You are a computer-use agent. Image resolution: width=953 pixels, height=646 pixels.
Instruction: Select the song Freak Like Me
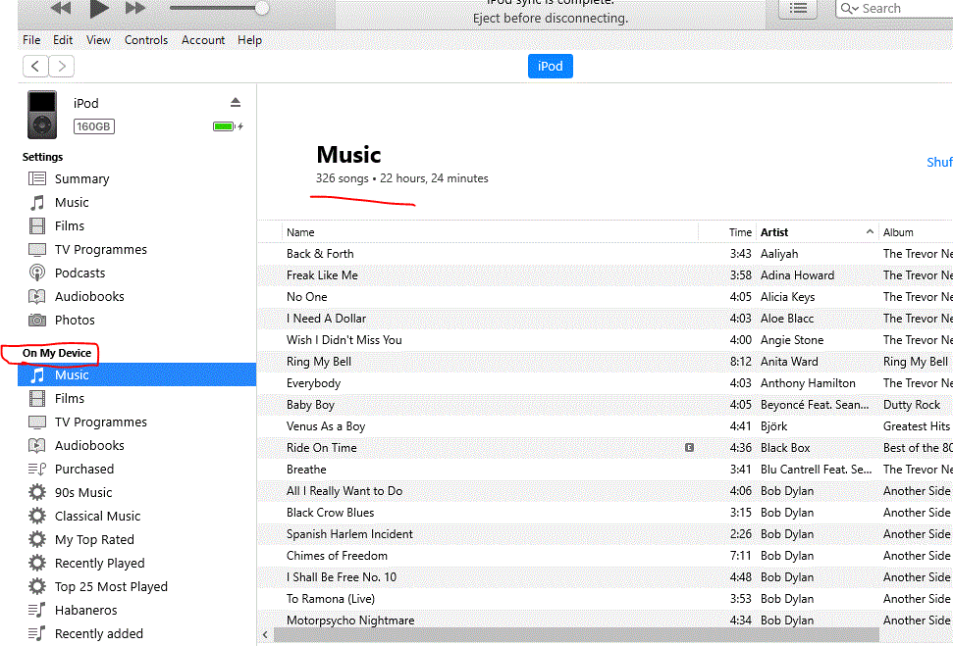coord(322,275)
